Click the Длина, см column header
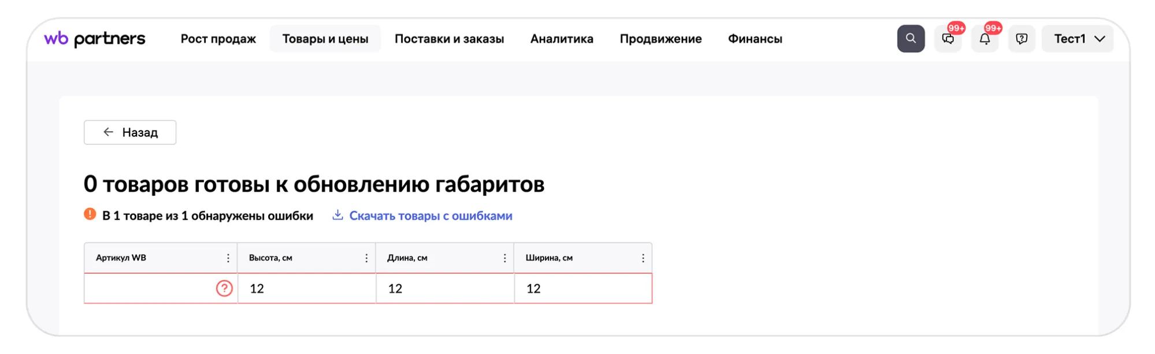 click(x=445, y=258)
